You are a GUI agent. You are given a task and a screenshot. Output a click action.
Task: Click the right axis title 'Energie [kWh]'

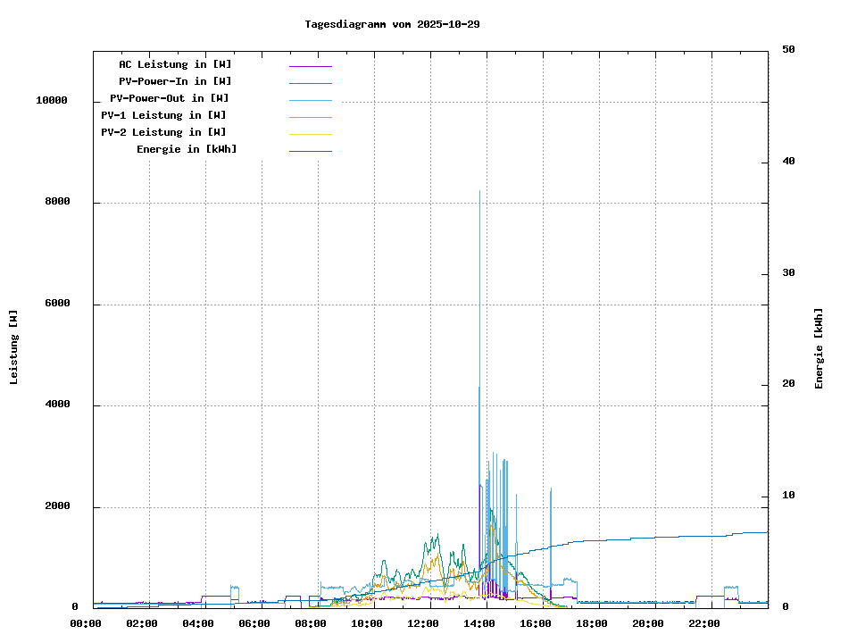pyautogui.click(x=819, y=348)
